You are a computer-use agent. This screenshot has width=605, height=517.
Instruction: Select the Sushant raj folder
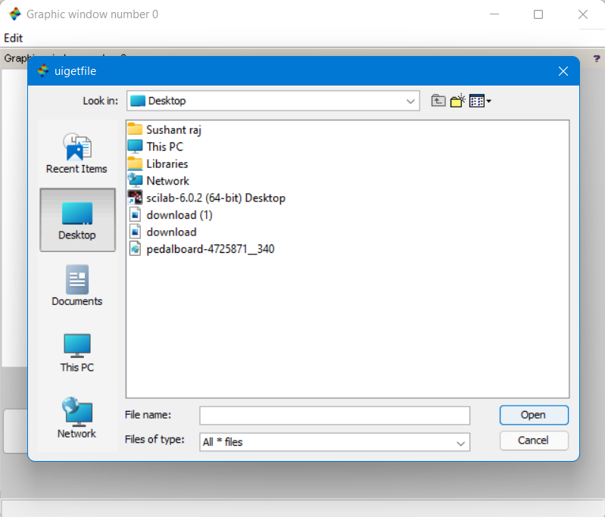point(165,129)
